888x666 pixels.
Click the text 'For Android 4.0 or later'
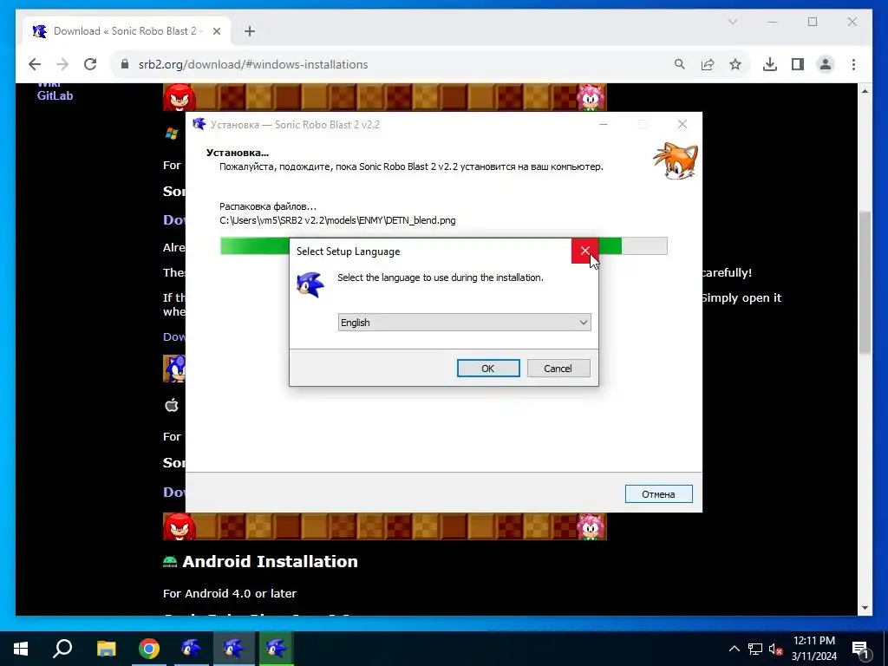coord(229,593)
